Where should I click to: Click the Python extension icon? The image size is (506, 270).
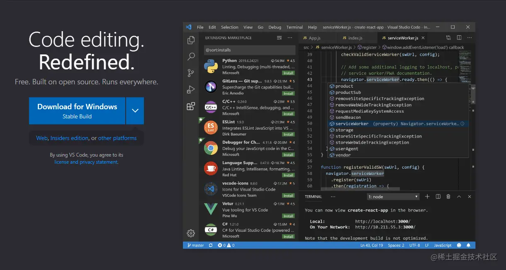[x=211, y=66]
